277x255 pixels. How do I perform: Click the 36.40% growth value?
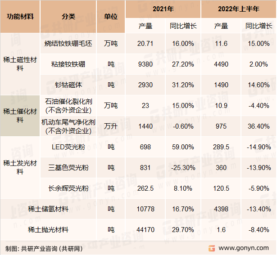coord(259,126)
